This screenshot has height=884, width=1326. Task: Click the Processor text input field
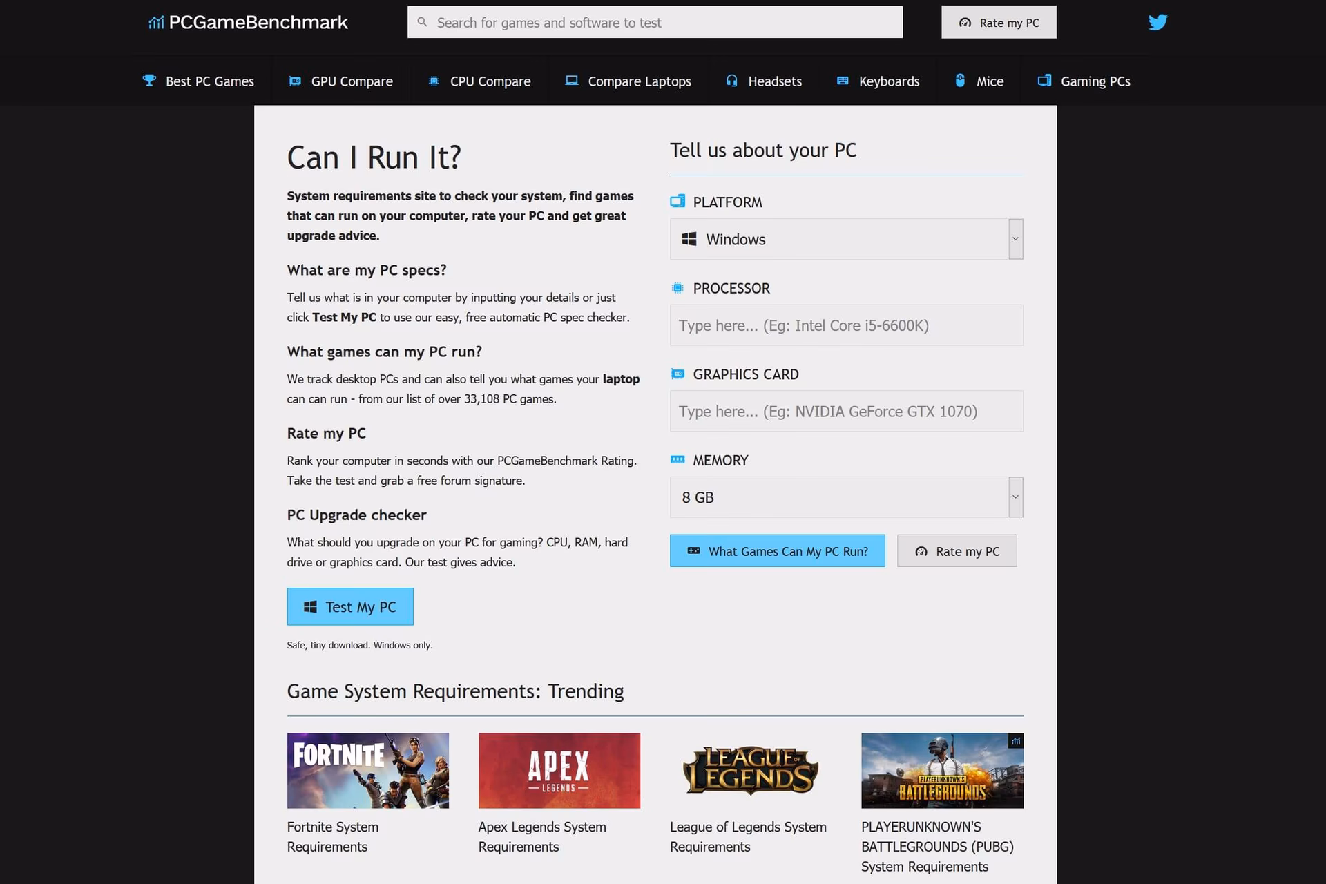pyautogui.click(x=846, y=325)
